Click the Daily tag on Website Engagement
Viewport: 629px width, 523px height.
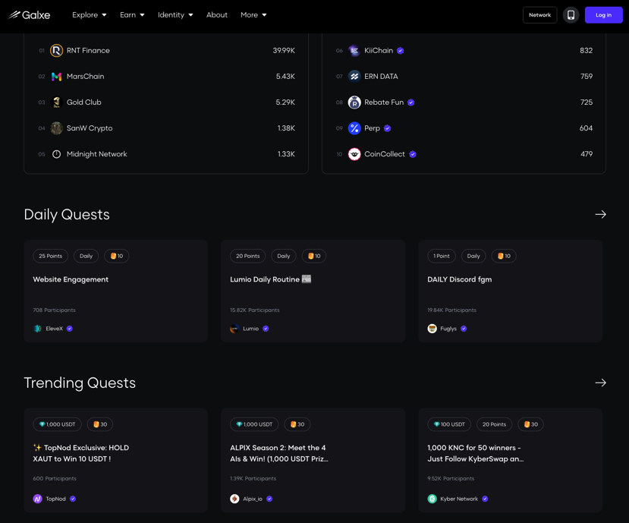click(x=86, y=256)
